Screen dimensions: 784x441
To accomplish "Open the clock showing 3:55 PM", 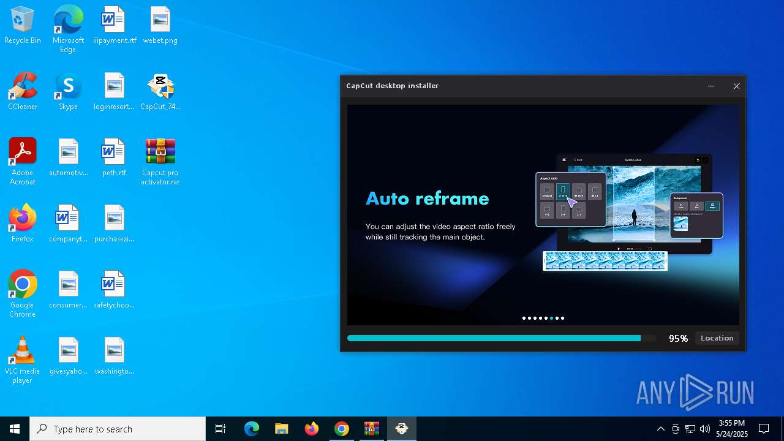I will coord(732,429).
